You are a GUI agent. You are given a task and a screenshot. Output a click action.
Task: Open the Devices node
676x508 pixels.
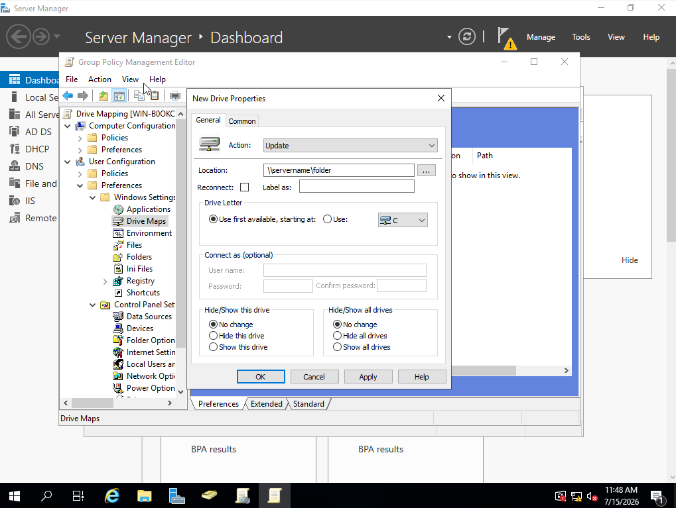point(140,329)
